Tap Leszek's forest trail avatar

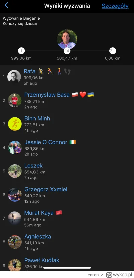15,171
